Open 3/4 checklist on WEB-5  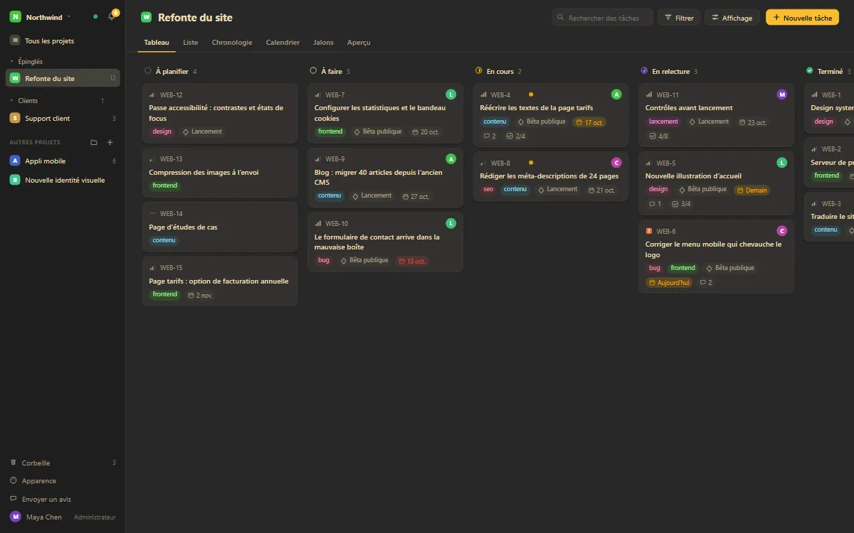tap(681, 204)
